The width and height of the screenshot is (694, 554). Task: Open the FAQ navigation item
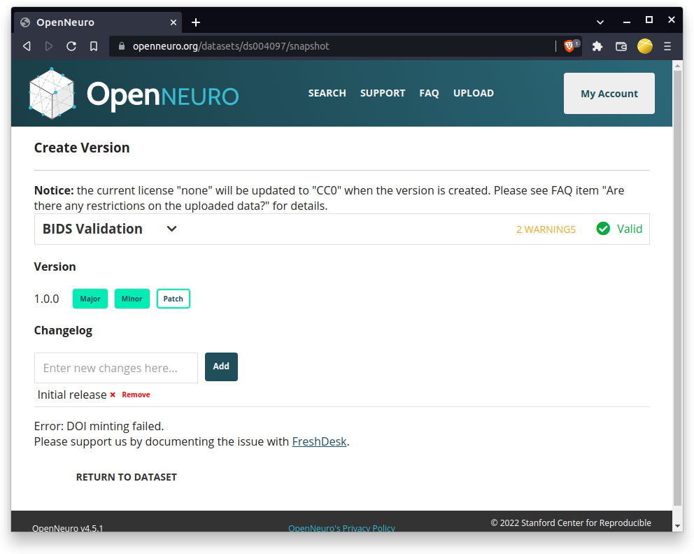click(x=429, y=92)
